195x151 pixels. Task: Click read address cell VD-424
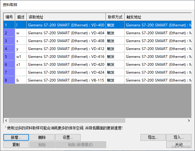(x=66, y=72)
